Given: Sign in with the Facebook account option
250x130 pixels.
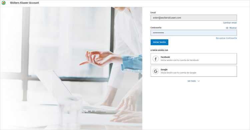Looking at the screenshot, I should point(194,59).
